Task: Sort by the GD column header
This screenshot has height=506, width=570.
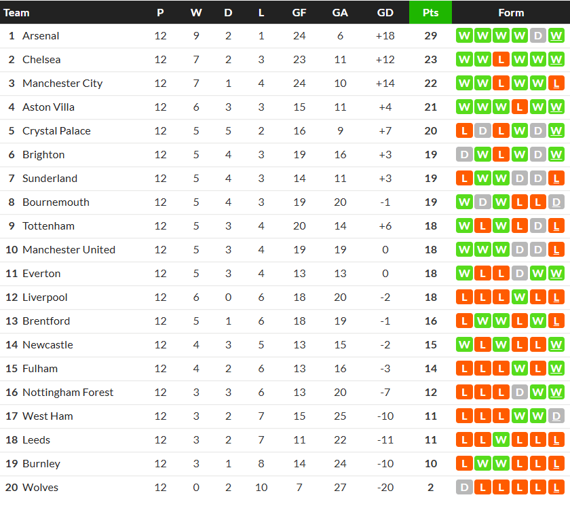Action: tap(385, 12)
